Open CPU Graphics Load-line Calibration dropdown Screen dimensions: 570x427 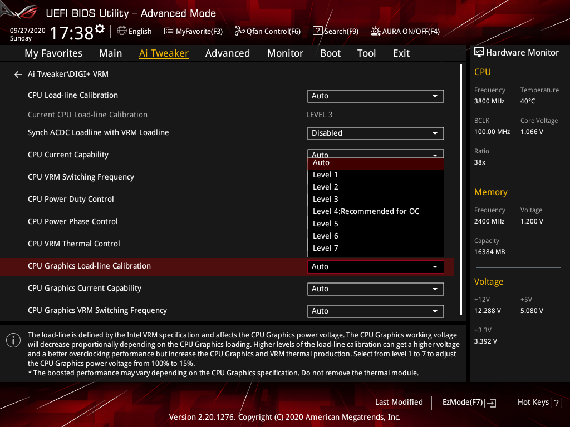click(x=376, y=267)
